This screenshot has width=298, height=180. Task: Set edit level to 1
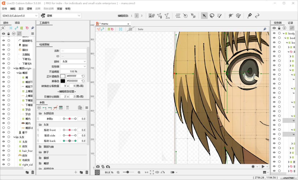[132, 16]
